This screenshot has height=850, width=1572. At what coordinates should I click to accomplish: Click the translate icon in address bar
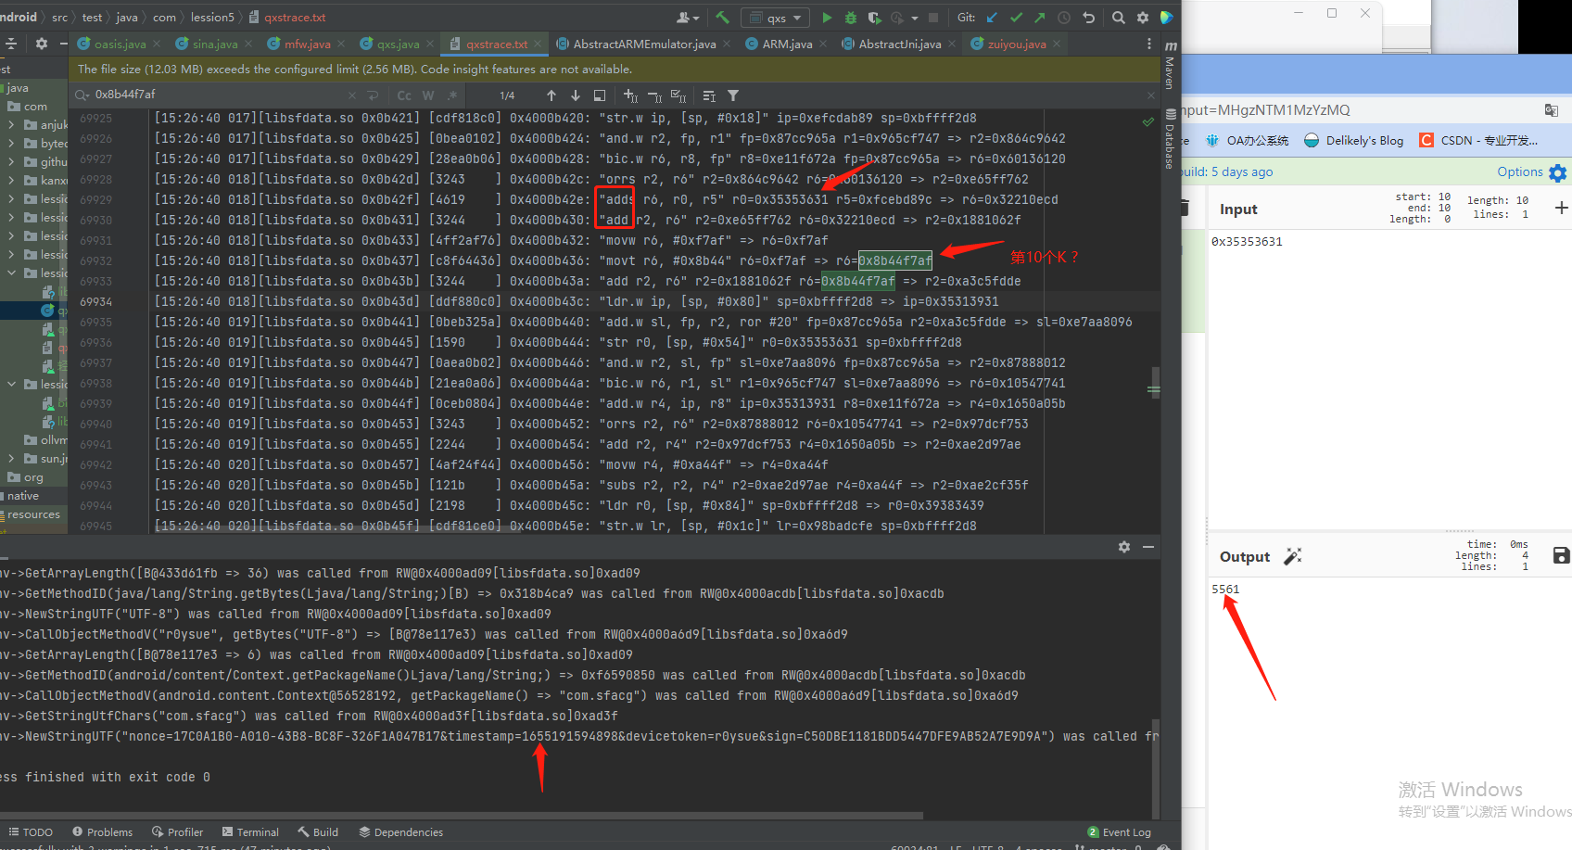click(1552, 110)
